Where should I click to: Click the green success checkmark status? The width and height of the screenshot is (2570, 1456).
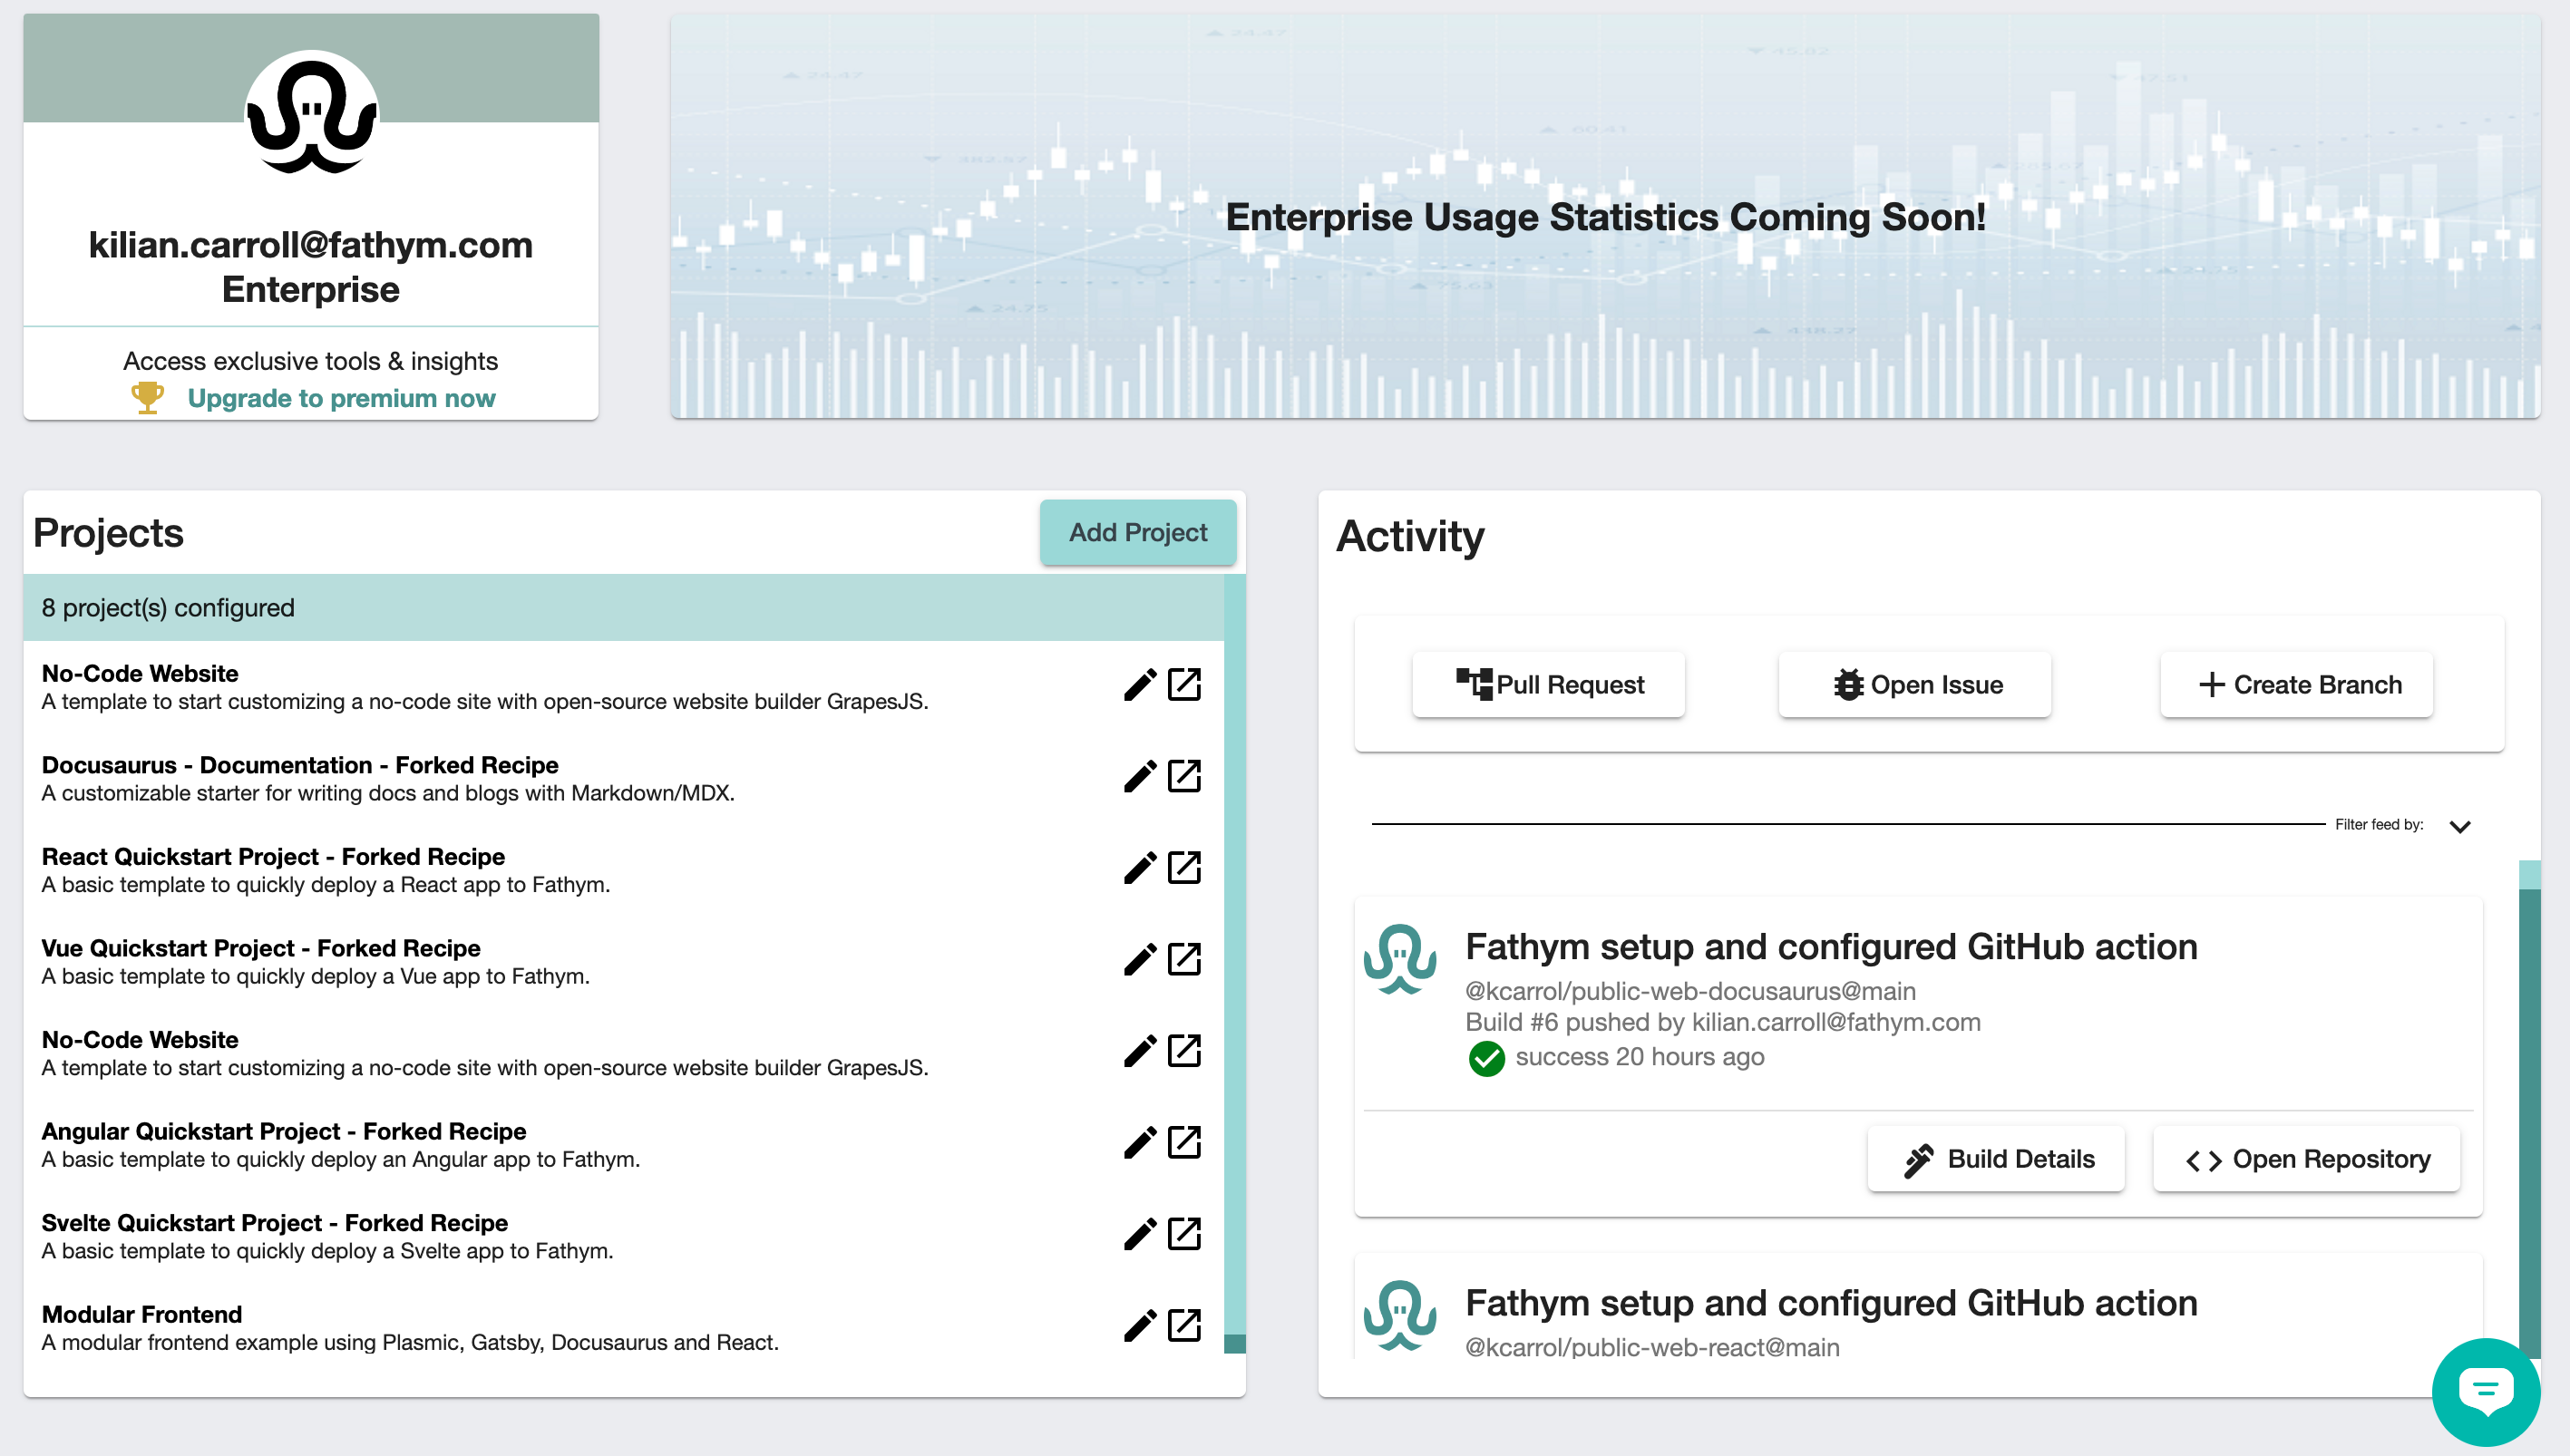click(x=1486, y=1058)
